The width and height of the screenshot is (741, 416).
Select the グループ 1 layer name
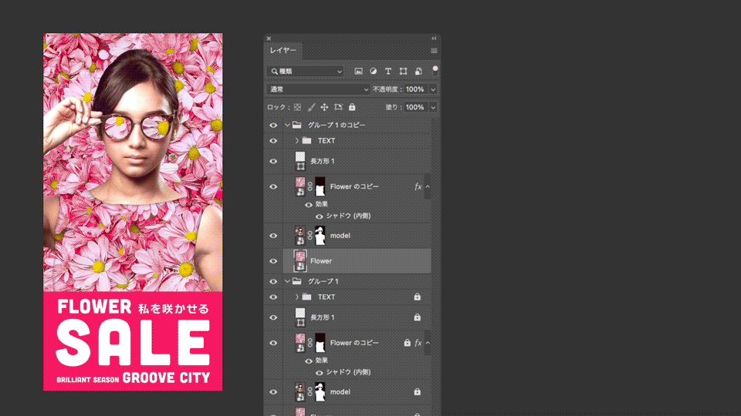323,282
